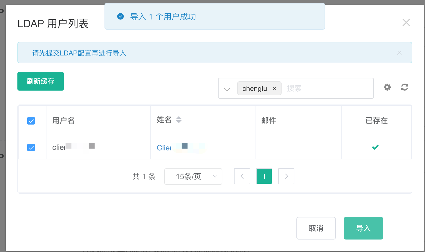Open the 15条/页 page size dropdown
The height and width of the screenshot is (252, 425).
[193, 177]
